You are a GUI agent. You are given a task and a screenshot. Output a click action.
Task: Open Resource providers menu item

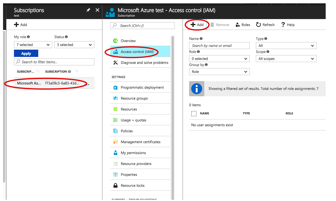click(140, 164)
